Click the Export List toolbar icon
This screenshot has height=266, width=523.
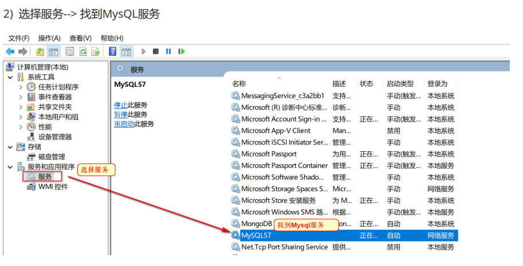[x=96, y=51]
